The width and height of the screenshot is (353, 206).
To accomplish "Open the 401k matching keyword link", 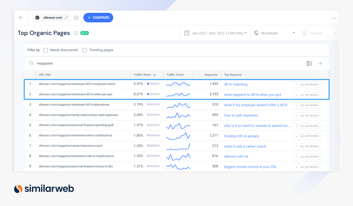I will [x=235, y=84].
